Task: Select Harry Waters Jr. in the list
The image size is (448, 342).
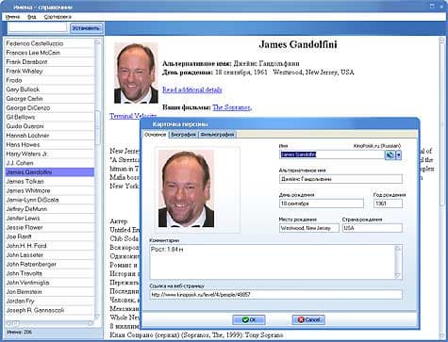Action: pyautogui.click(x=50, y=154)
